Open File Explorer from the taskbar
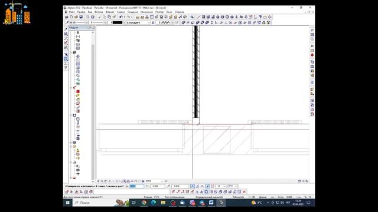378x212 pixels. point(163,203)
